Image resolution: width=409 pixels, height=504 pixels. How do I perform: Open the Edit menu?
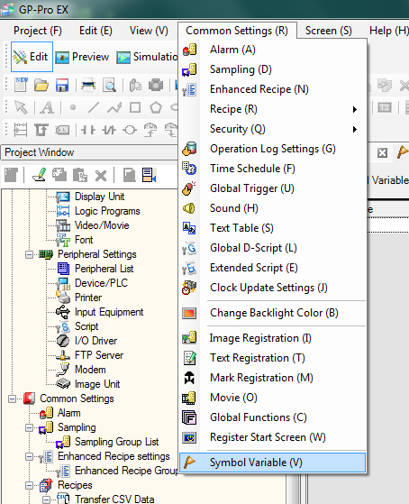click(x=95, y=31)
